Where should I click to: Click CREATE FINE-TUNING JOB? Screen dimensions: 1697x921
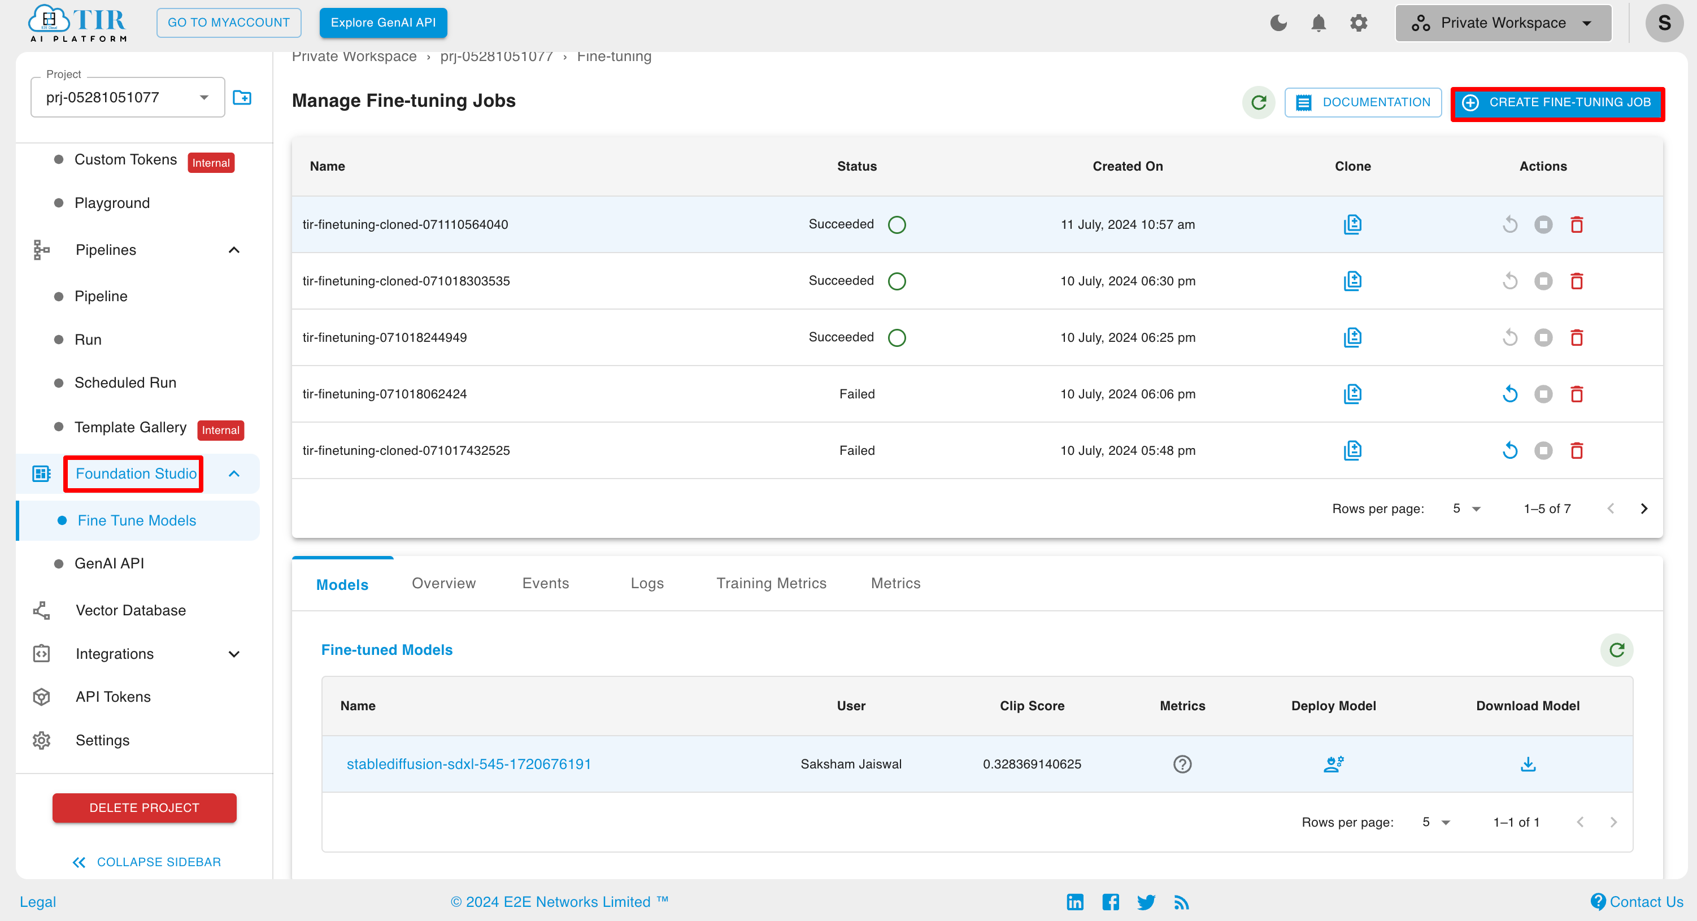[x=1557, y=102]
